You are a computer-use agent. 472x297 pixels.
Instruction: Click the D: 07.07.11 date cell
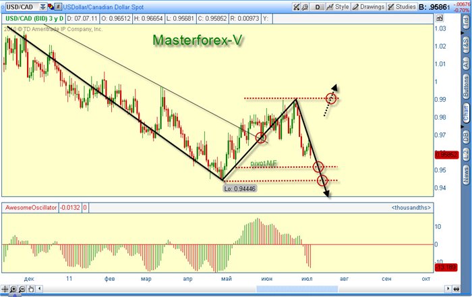coord(82,19)
